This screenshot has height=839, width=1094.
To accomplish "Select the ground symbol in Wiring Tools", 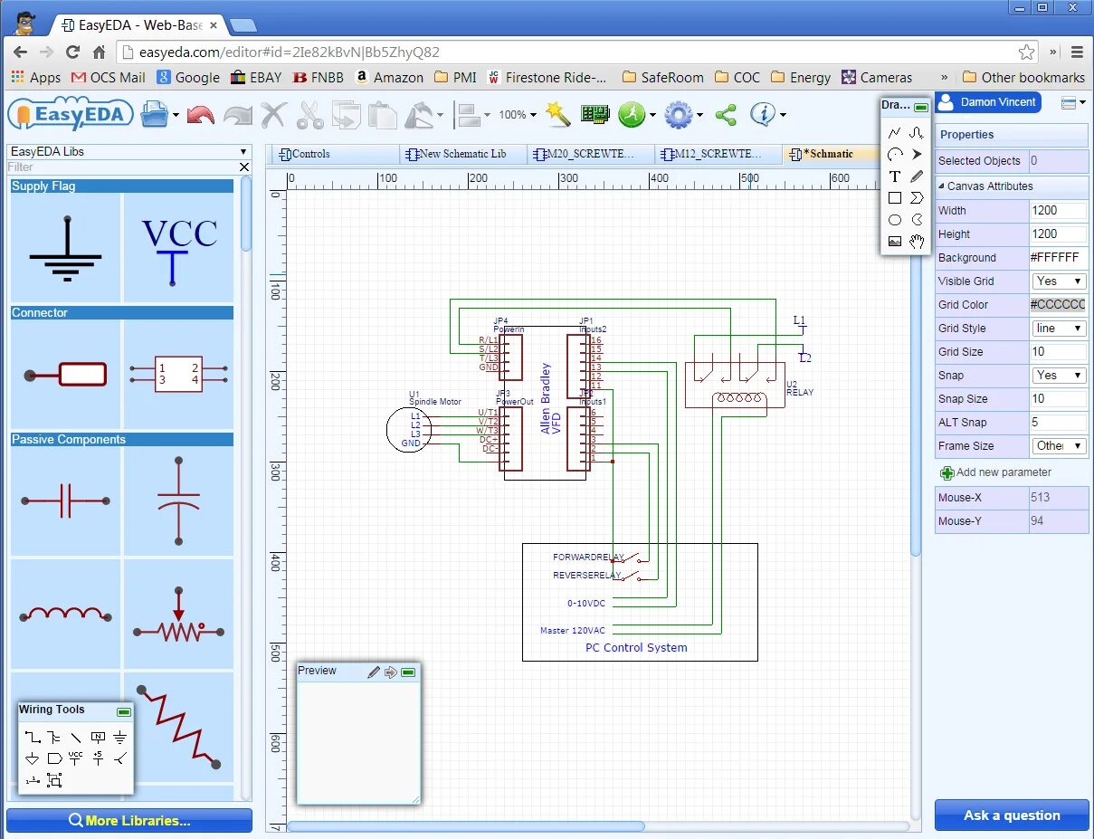I will 119,737.
